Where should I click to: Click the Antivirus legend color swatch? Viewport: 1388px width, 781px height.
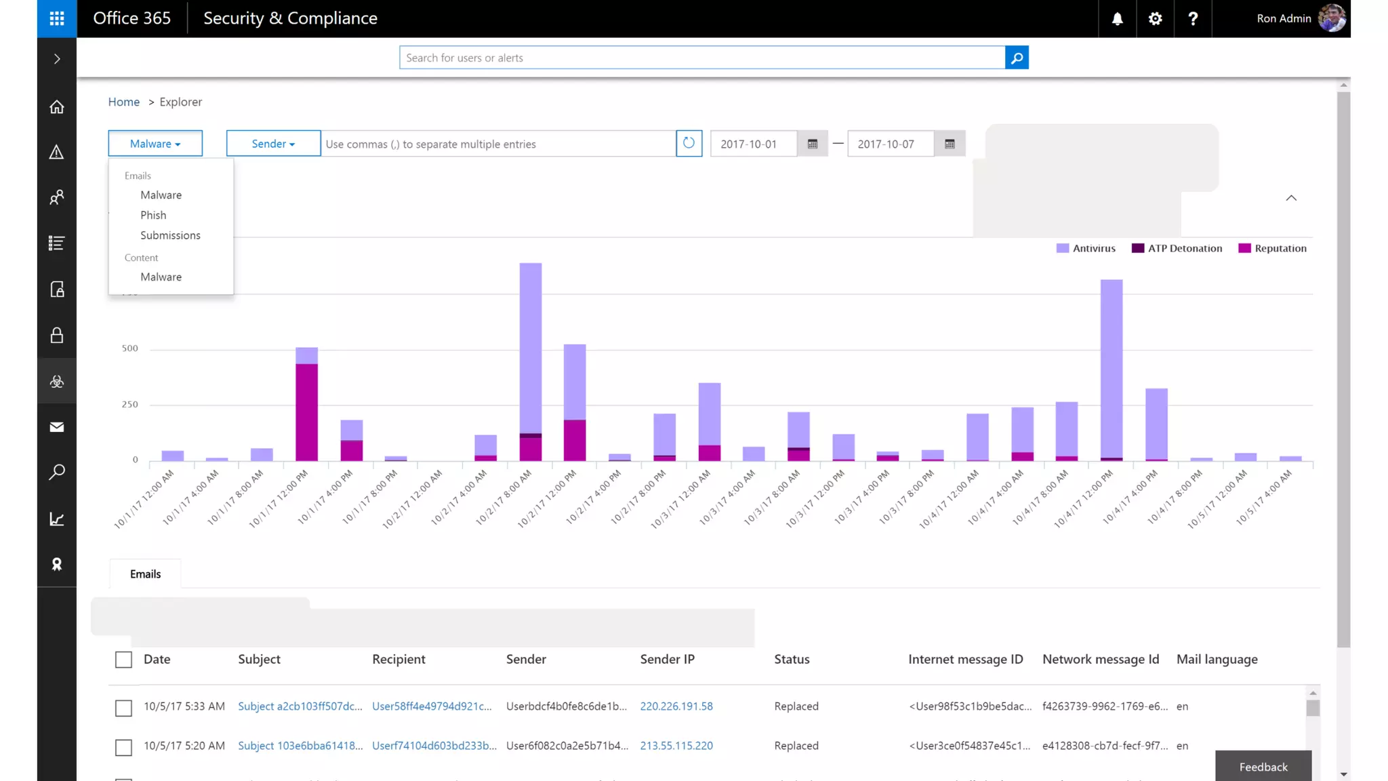pyautogui.click(x=1062, y=248)
